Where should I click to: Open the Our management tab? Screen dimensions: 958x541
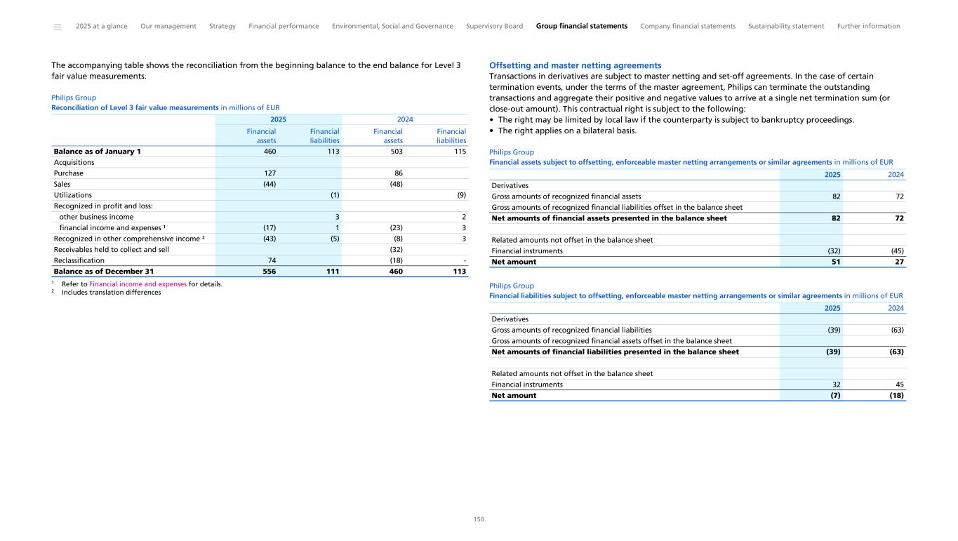[x=168, y=26]
